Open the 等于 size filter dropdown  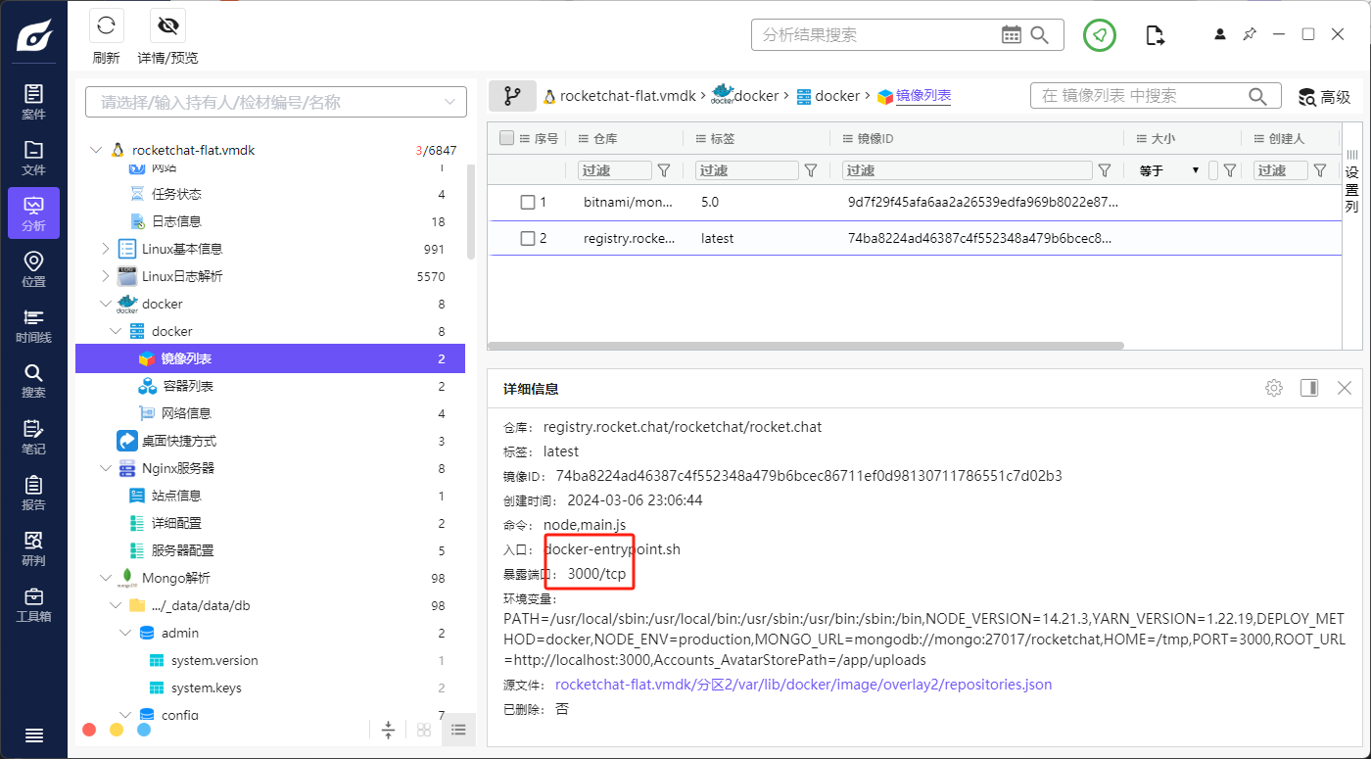pyautogui.click(x=1170, y=170)
